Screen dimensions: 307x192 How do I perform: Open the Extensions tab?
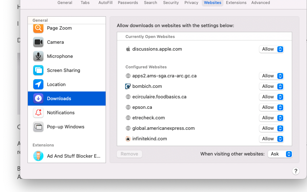pos(236,3)
